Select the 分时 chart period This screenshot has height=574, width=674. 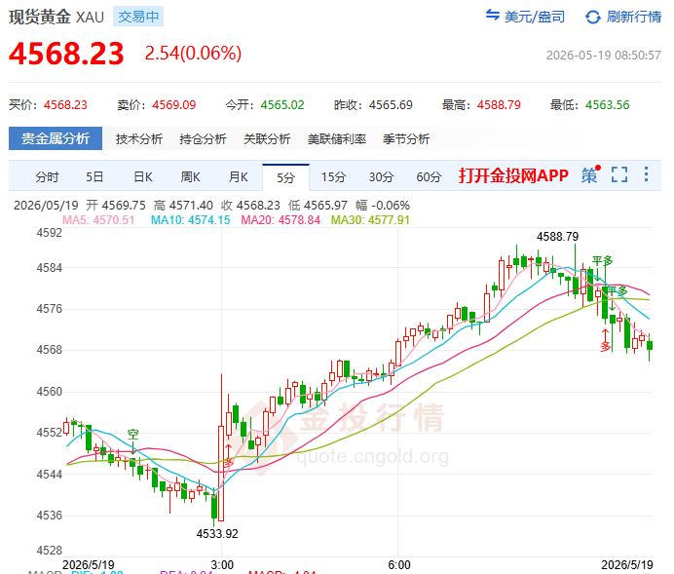click(47, 176)
